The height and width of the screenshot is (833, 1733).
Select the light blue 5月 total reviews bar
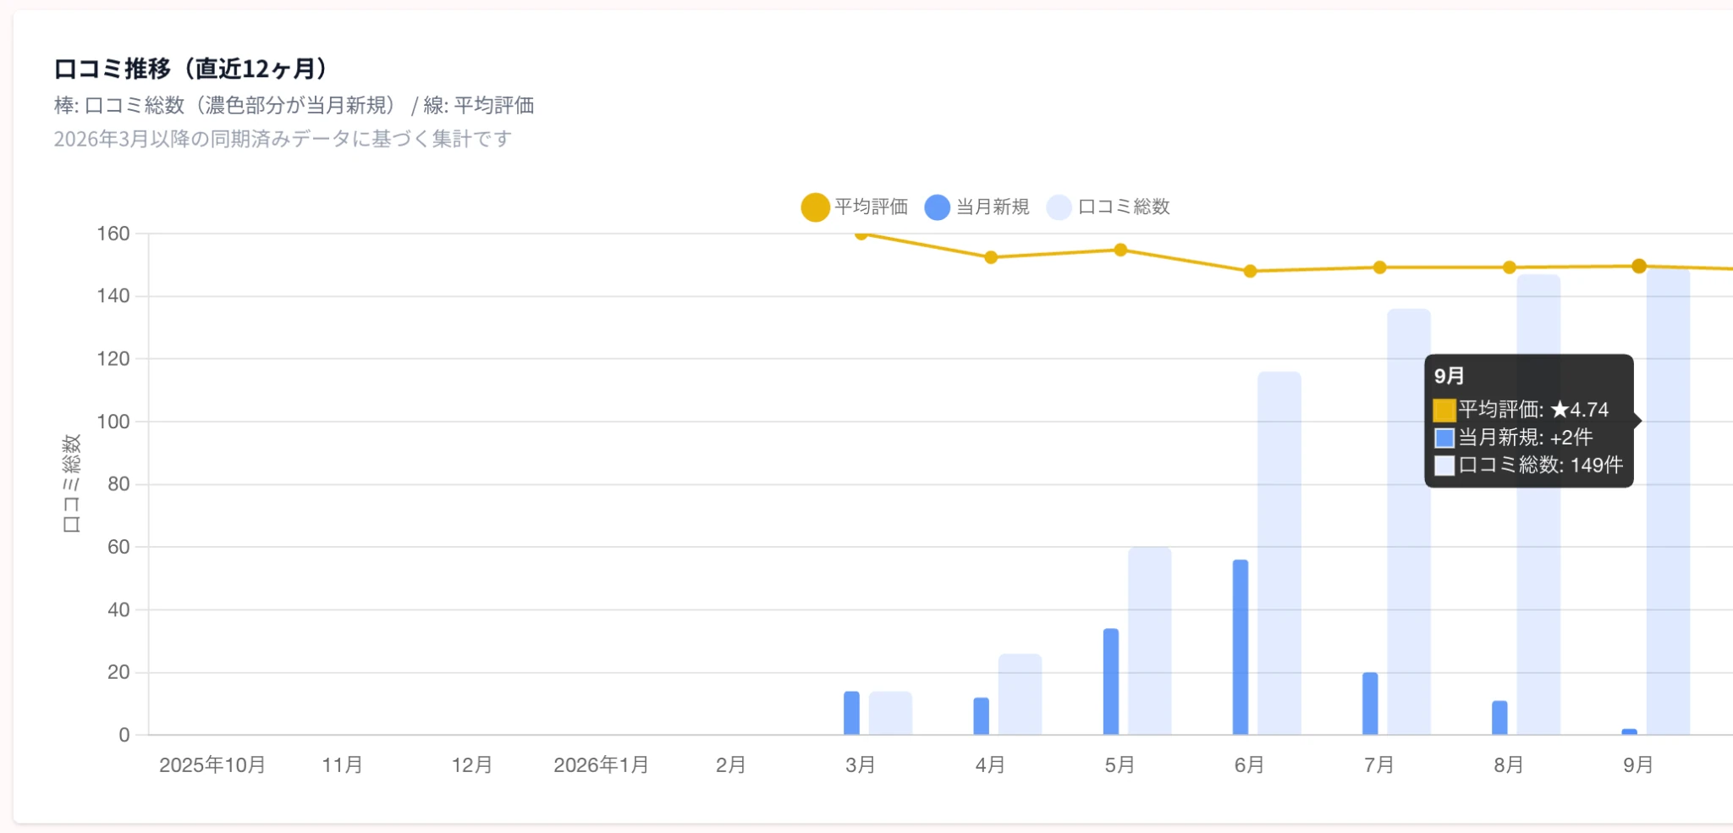(1149, 641)
